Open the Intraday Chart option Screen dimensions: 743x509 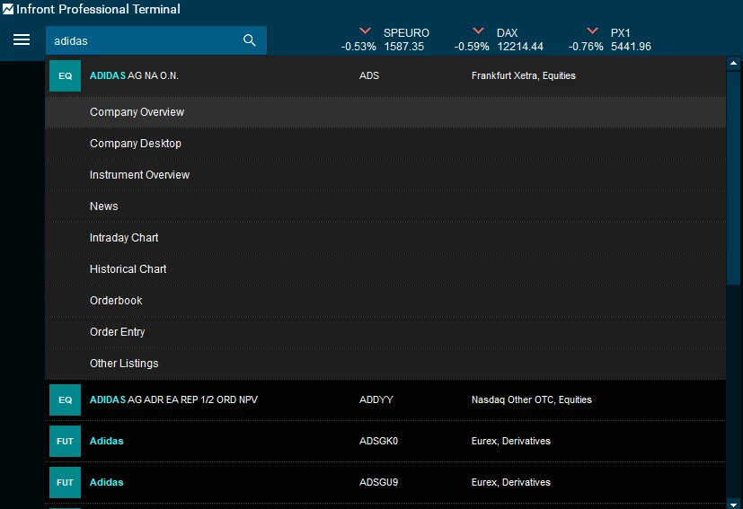[x=124, y=238]
